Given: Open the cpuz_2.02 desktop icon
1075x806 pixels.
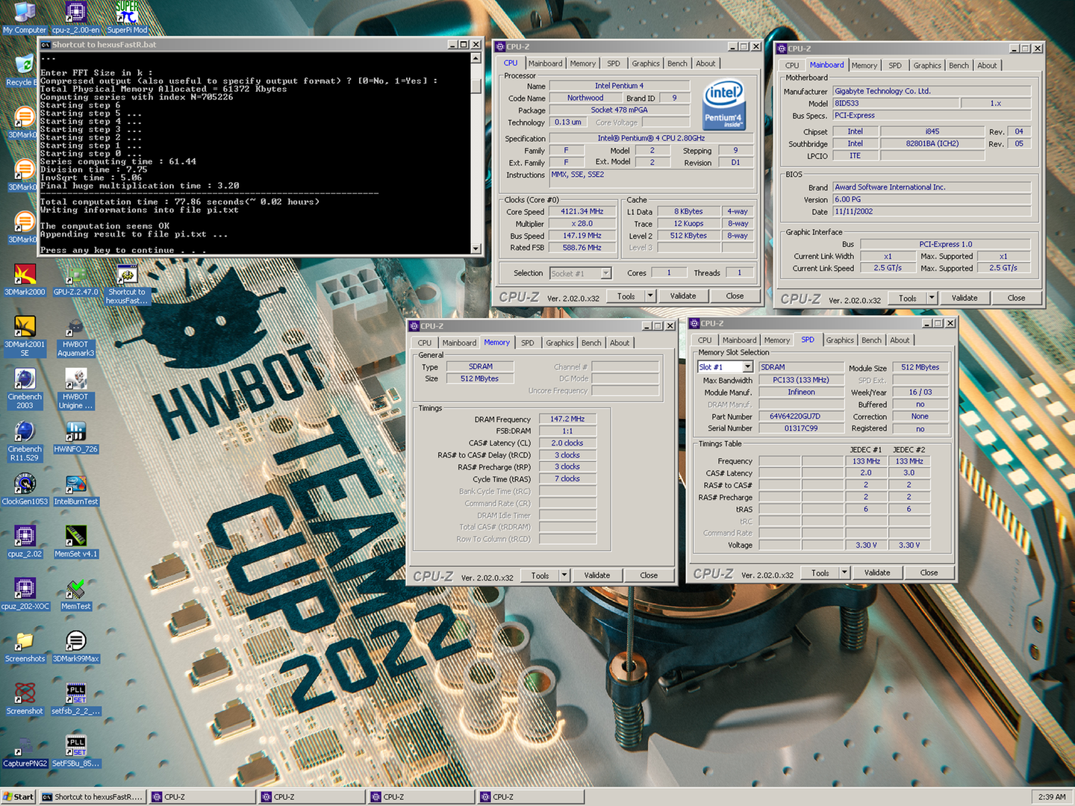Looking at the screenshot, I should click(x=25, y=541).
